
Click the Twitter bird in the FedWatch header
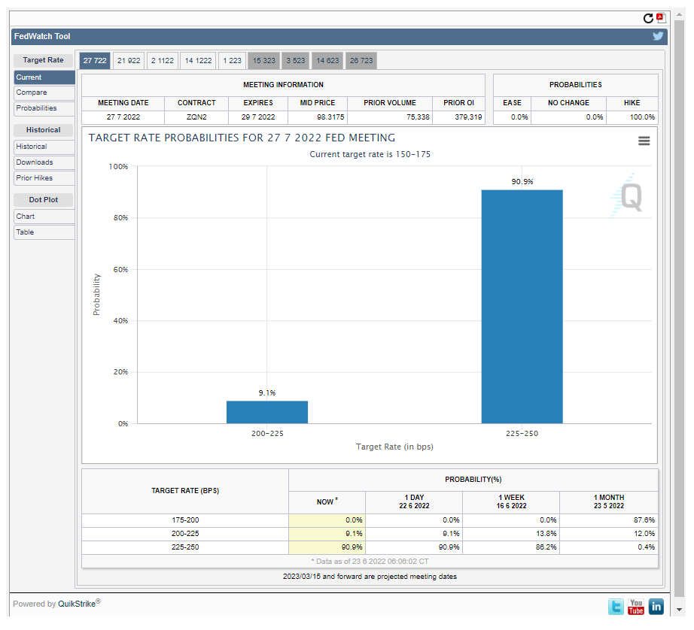[x=658, y=36]
